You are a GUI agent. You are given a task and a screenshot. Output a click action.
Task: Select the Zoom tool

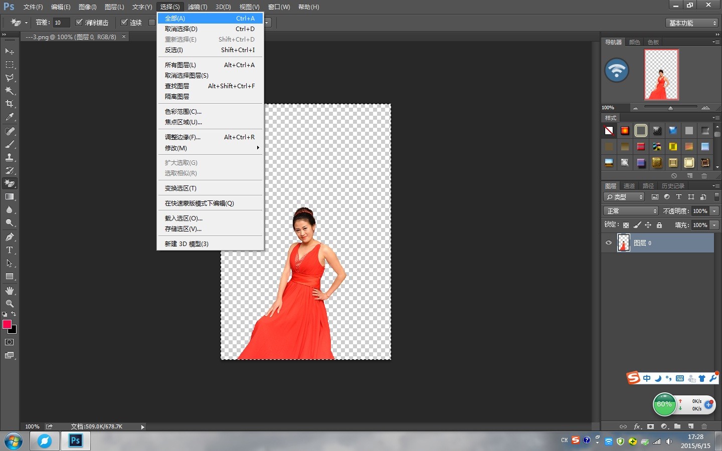pyautogui.click(x=10, y=304)
